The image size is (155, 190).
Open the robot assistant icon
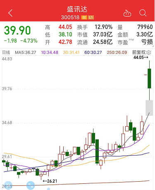click(127, 13)
